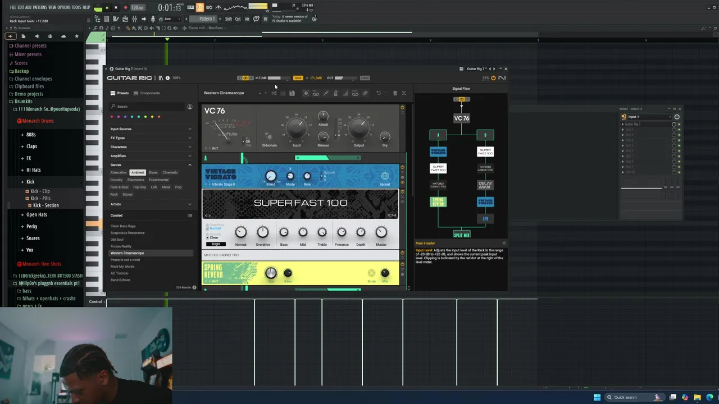Click the tape deck pre icon in Guitar Rig toolbar

coord(316,93)
